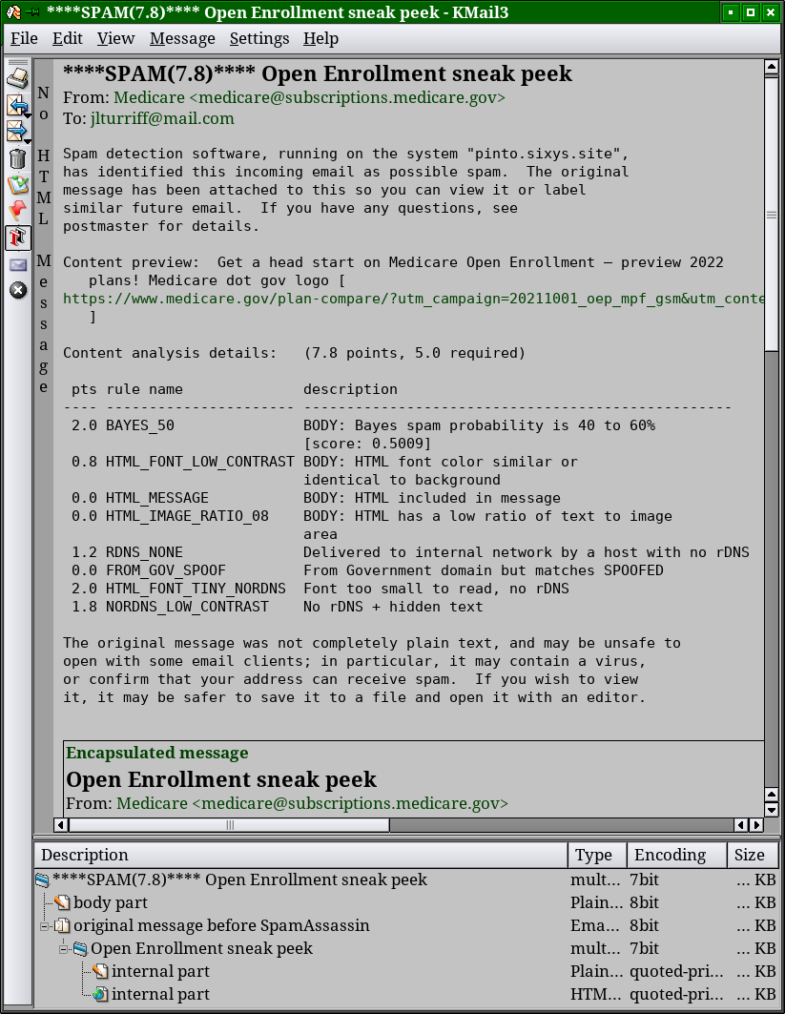Viewport: 785px width, 1014px height.
Task: Click the document icon beside 'original message before SpamAssassin'
Action: point(62,926)
